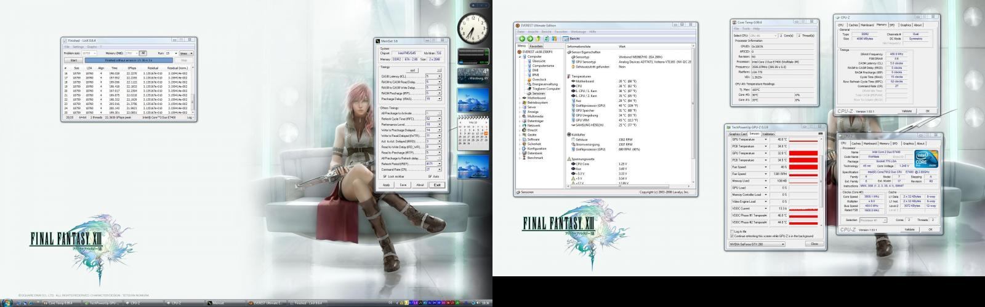Open the Select CPU dropdown in Core Temp
The height and width of the screenshot is (307, 985).
(763, 36)
